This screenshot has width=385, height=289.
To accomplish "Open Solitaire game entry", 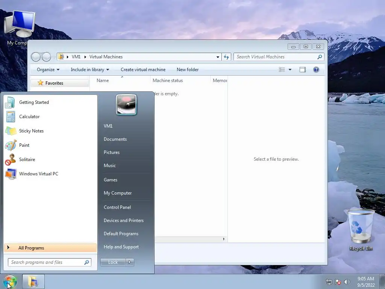I will (50, 159).
